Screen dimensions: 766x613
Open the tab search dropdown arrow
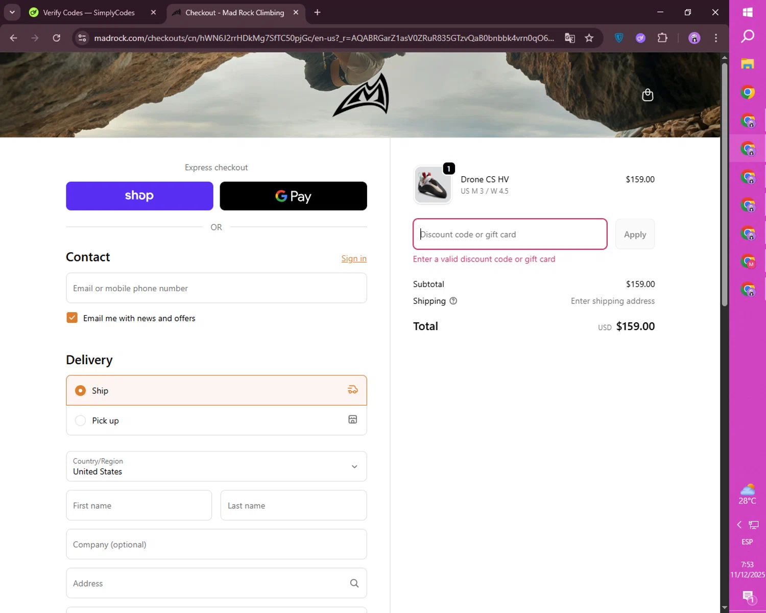[x=12, y=12]
